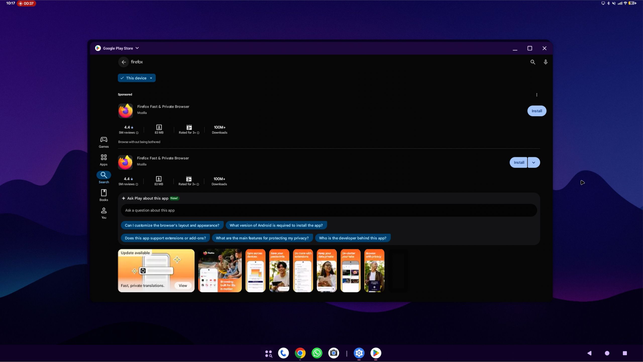Open Sync across devices screenshot
Image resolution: width=643 pixels, height=362 pixels.
255,271
